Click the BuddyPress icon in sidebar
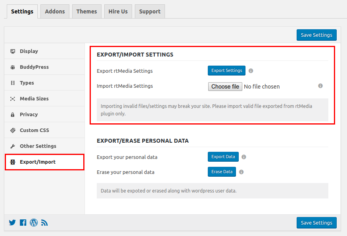Viewport: 347px width, 236px height. point(12,67)
